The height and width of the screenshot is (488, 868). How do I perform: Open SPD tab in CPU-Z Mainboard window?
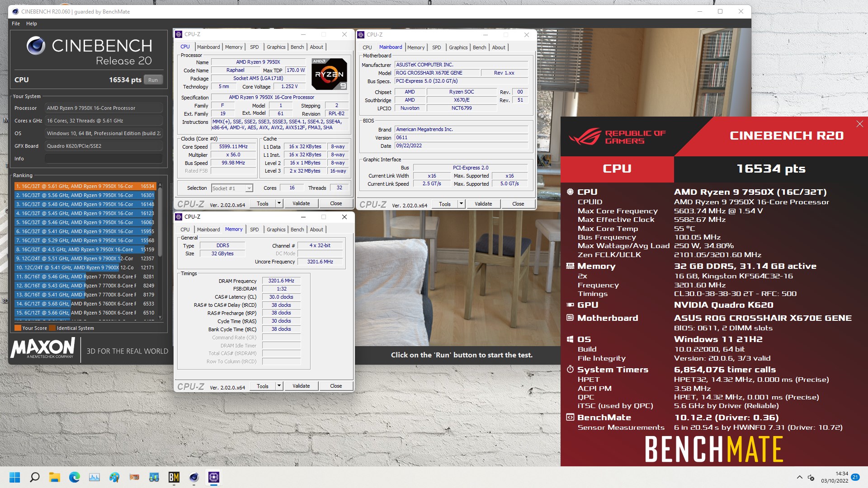coord(436,47)
